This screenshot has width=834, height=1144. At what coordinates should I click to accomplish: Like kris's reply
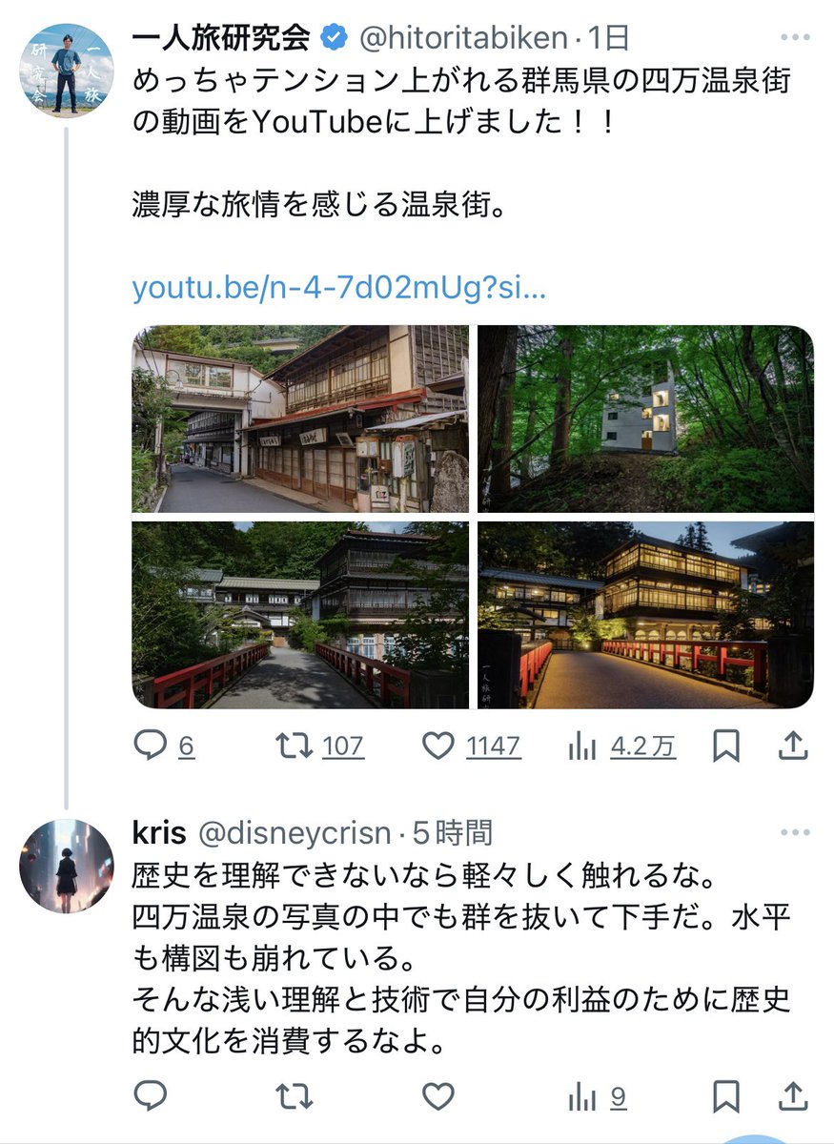[437, 1096]
